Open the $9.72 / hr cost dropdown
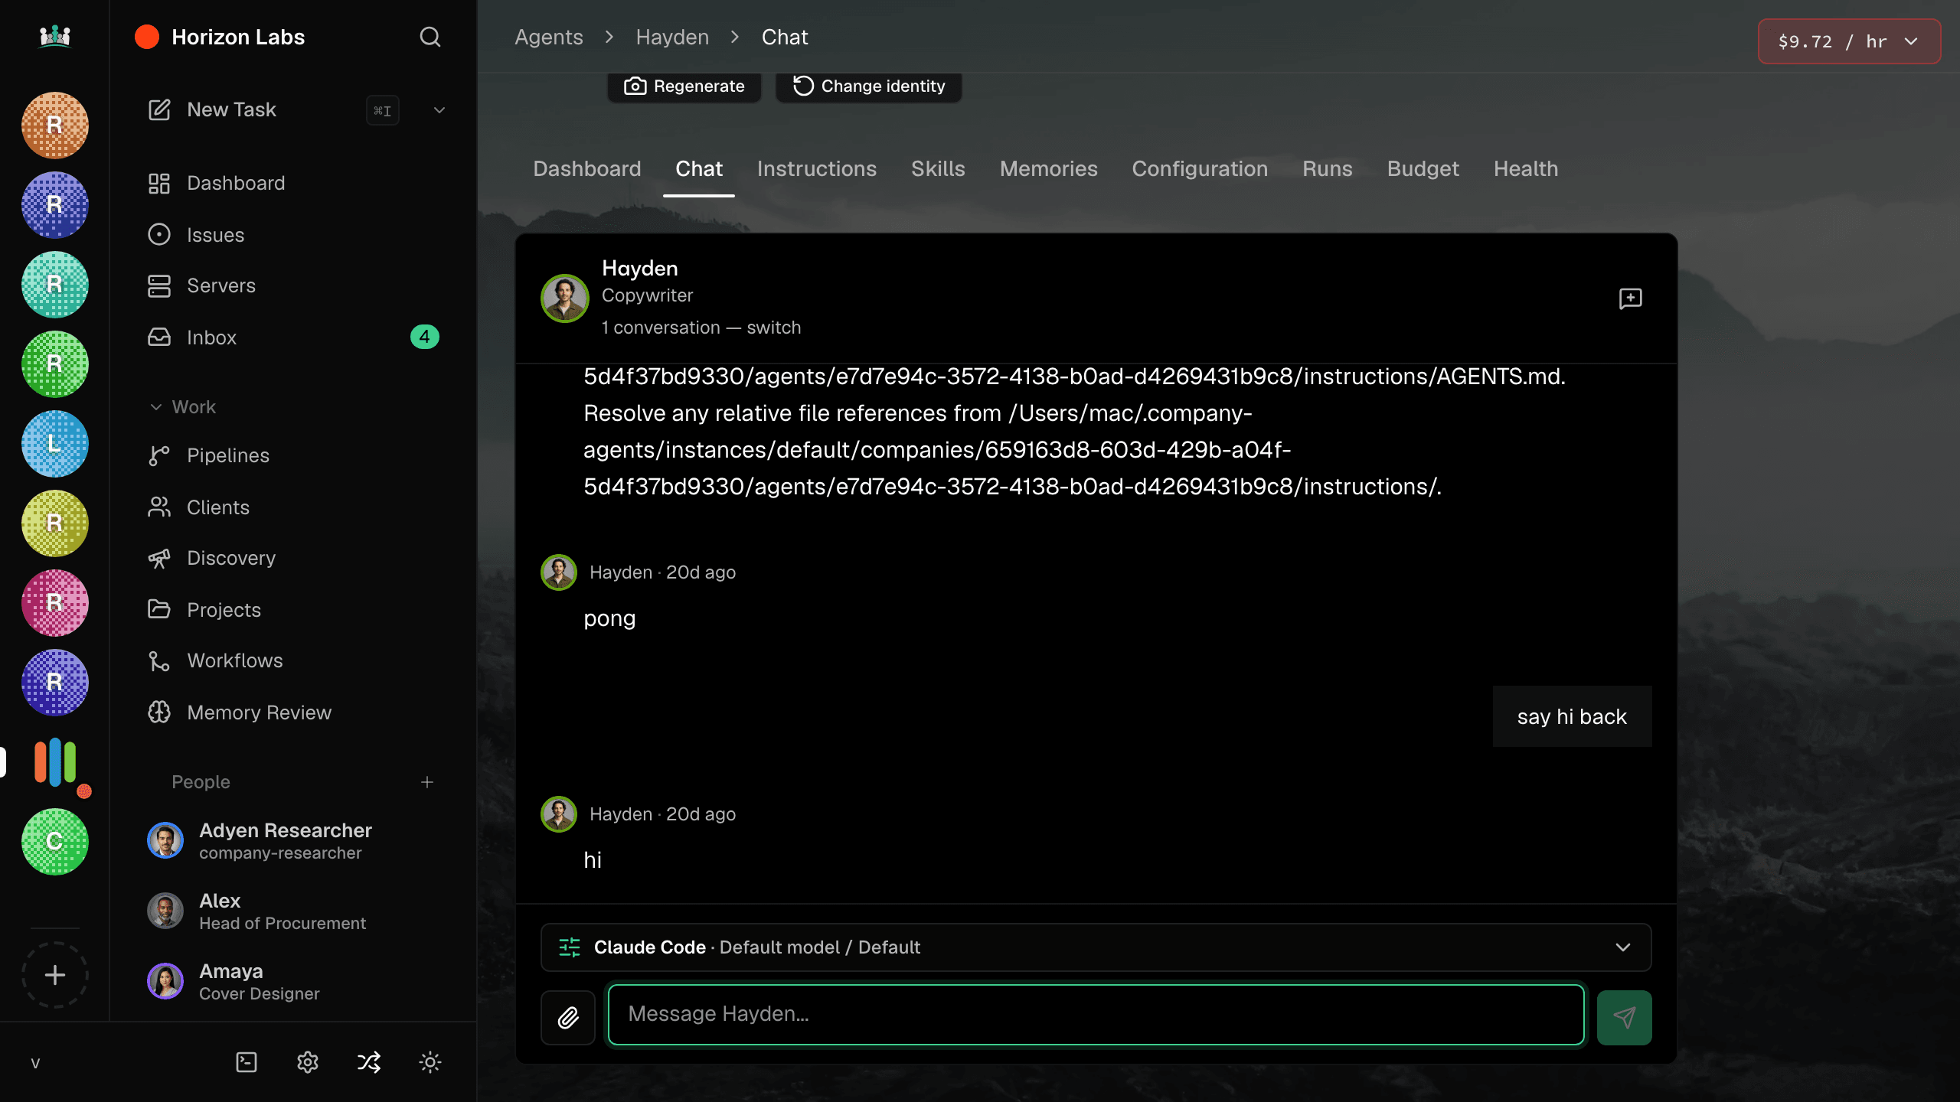This screenshot has width=1960, height=1102. 1850,41
